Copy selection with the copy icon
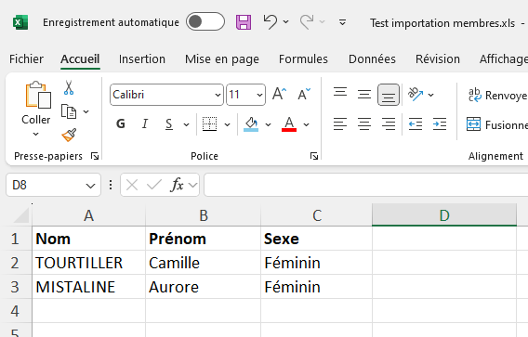 click(69, 111)
